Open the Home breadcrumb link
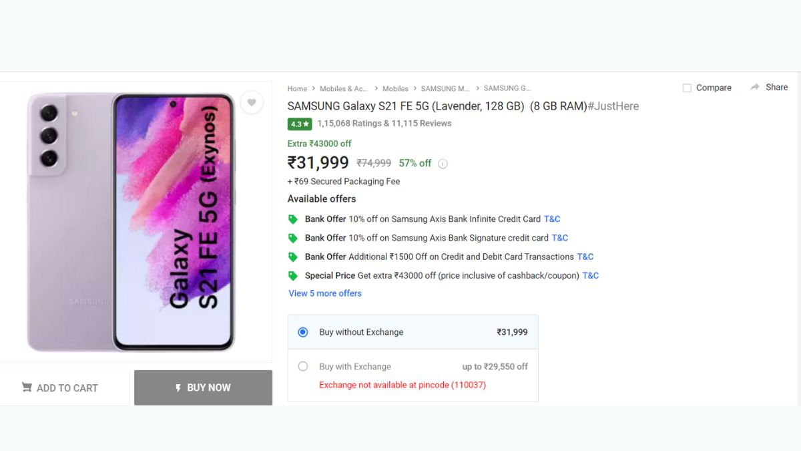 point(297,88)
